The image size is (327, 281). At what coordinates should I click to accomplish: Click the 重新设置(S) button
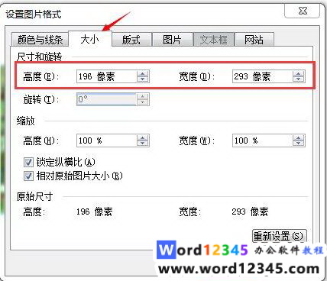pyautogui.click(x=279, y=236)
